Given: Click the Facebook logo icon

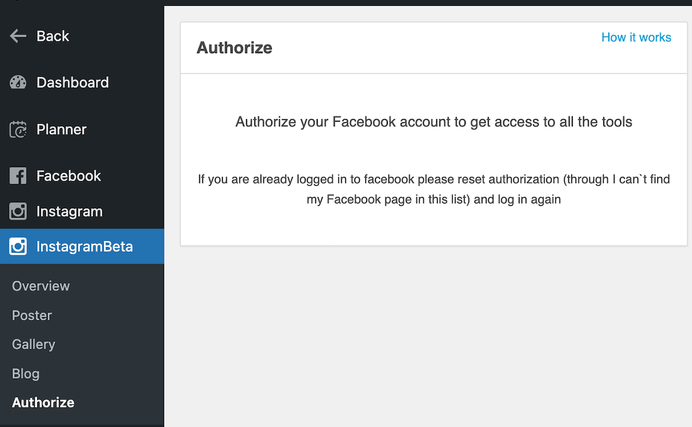Looking at the screenshot, I should click(18, 176).
